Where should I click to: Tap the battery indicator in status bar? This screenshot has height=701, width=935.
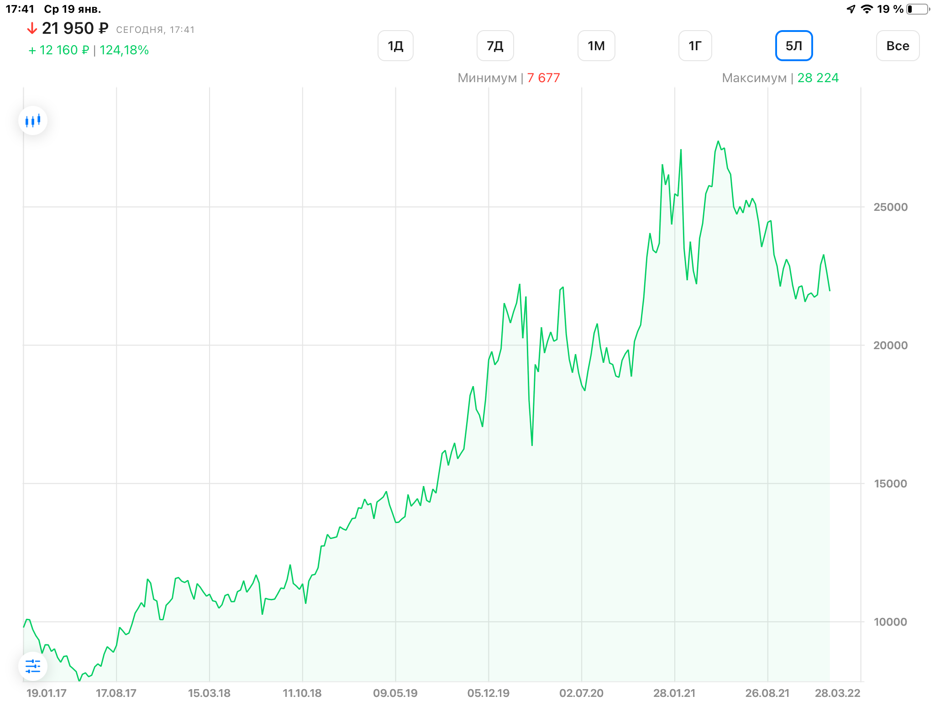[918, 9]
